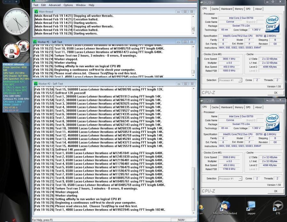Switch to About tab in upper CPU-Z
Image resolution: width=287 pixels, height=222 pixels.
[258, 9]
